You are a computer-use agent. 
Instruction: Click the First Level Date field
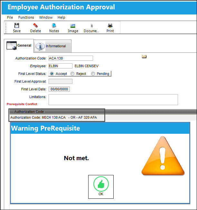tap(59, 89)
